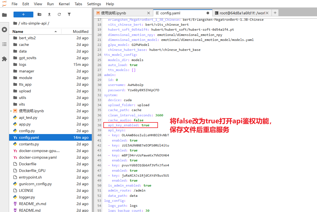Open the File Browser sidebar icon
317x212 pixels.
pos(4,15)
